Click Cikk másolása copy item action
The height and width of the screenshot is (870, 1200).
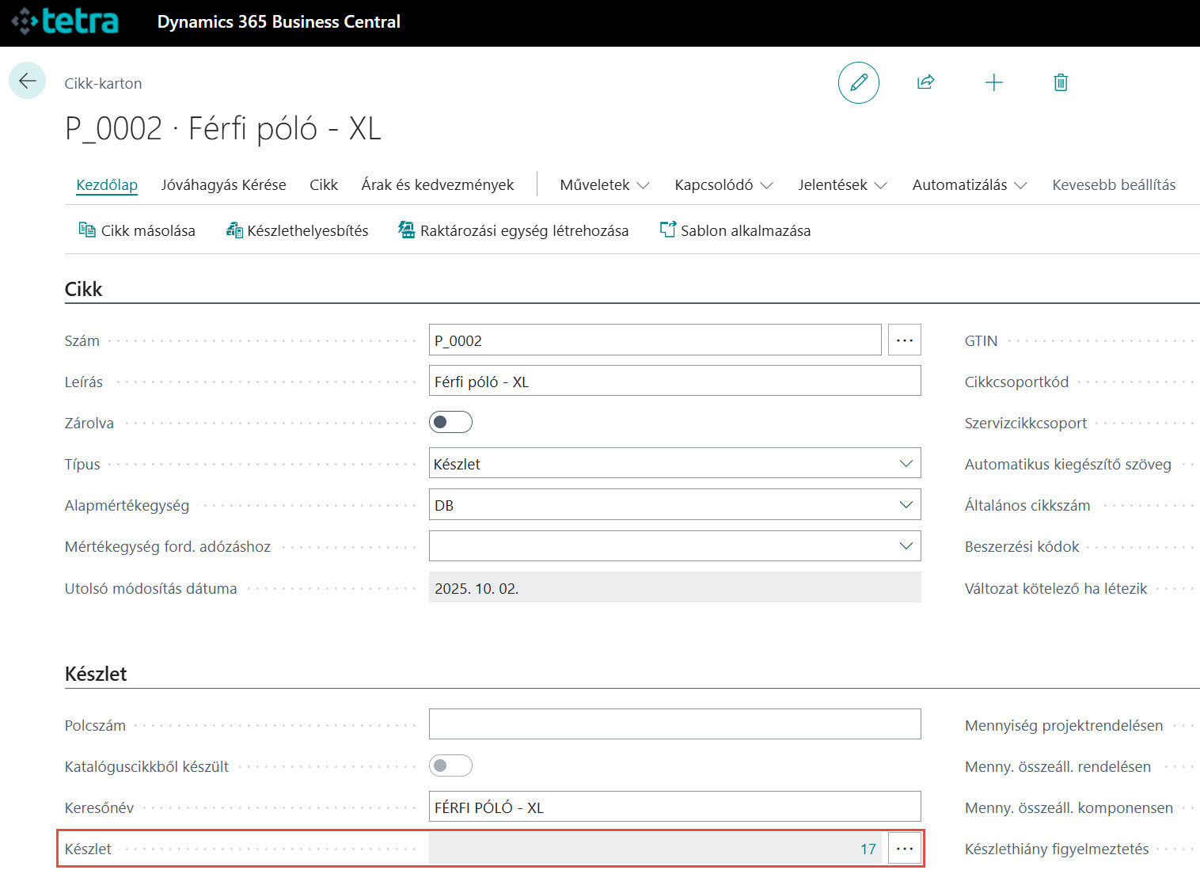pos(137,230)
